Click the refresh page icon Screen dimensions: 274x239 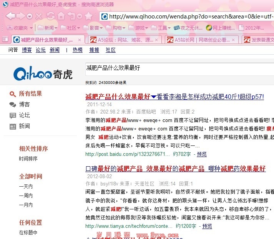click(50, 16)
